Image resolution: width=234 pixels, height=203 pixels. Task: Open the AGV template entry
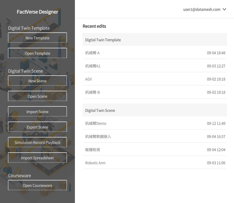[155, 79]
